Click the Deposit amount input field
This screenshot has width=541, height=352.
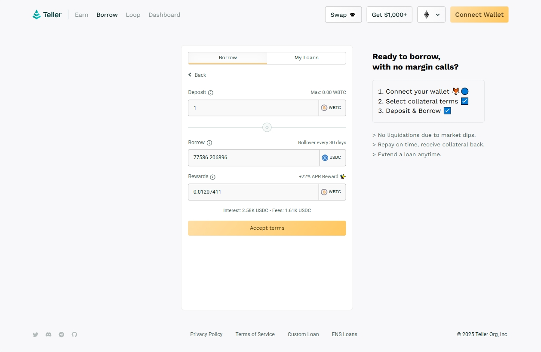point(253,108)
